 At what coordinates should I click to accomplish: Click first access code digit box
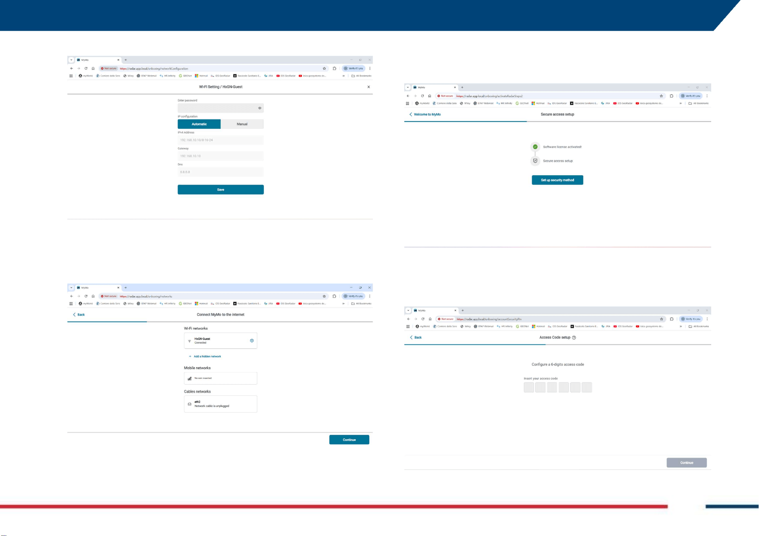click(x=529, y=387)
